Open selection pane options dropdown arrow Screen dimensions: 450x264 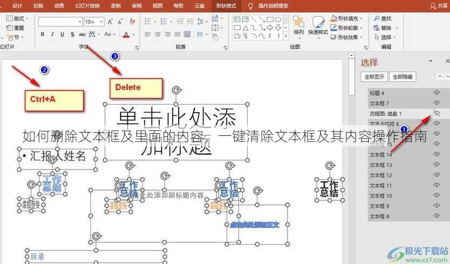tap(431, 61)
